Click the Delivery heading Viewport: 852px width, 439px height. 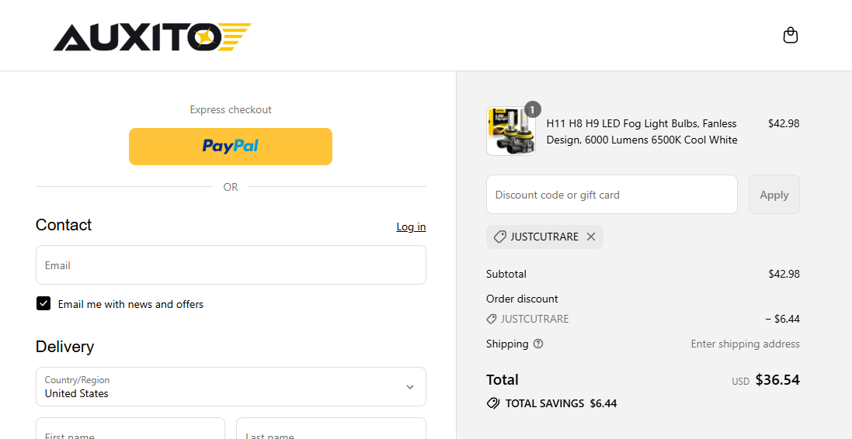(x=64, y=346)
